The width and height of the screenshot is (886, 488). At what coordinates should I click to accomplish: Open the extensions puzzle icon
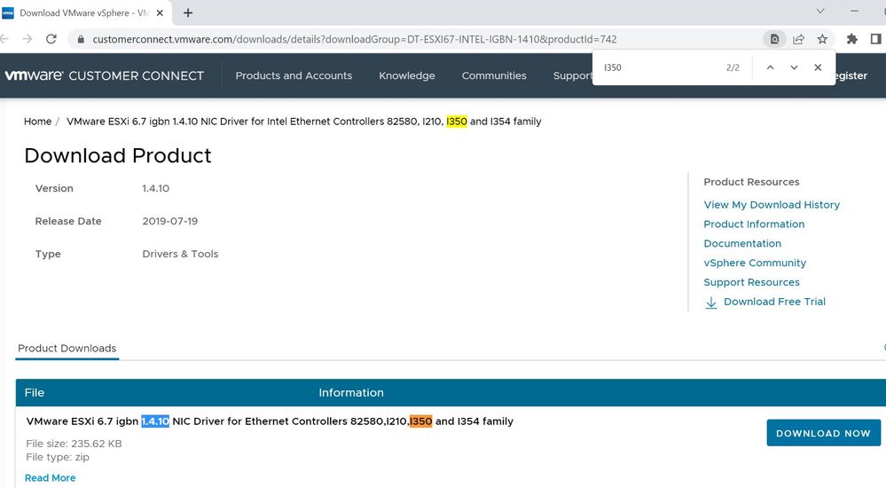pos(851,39)
